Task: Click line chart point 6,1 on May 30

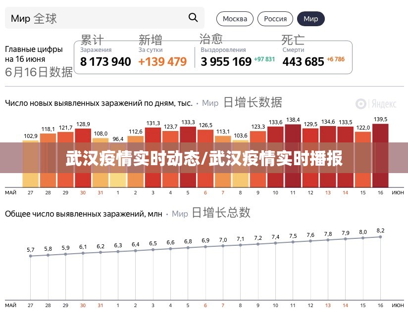Action: click(x=83, y=253)
